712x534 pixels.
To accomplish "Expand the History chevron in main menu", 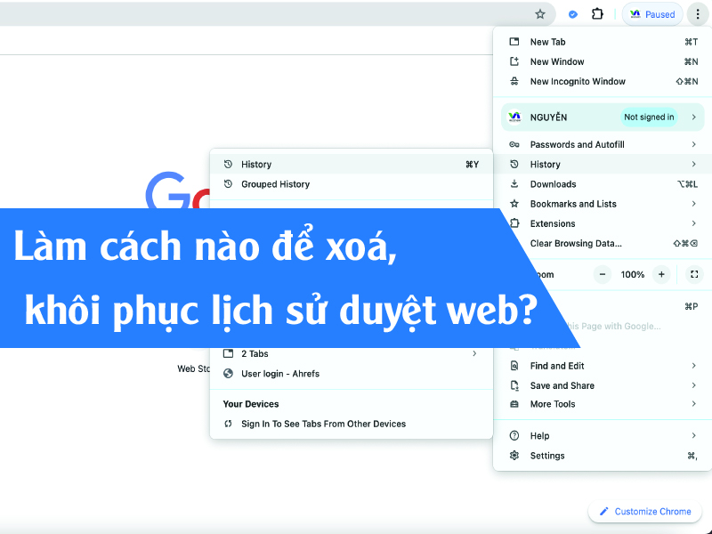I will [x=694, y=164].
